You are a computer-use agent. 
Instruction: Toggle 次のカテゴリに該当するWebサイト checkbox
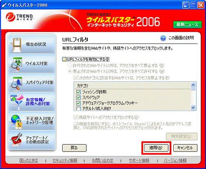[x=76, y=78]
